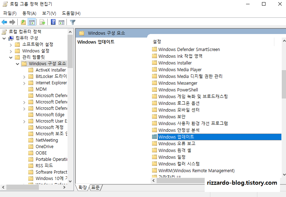
Task: Select Windows 안정성 분석 entry
Action: [179, 130]
